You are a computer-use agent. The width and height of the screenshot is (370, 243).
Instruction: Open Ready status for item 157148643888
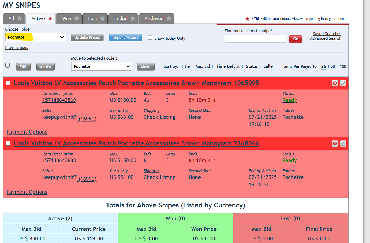point(289,160)
